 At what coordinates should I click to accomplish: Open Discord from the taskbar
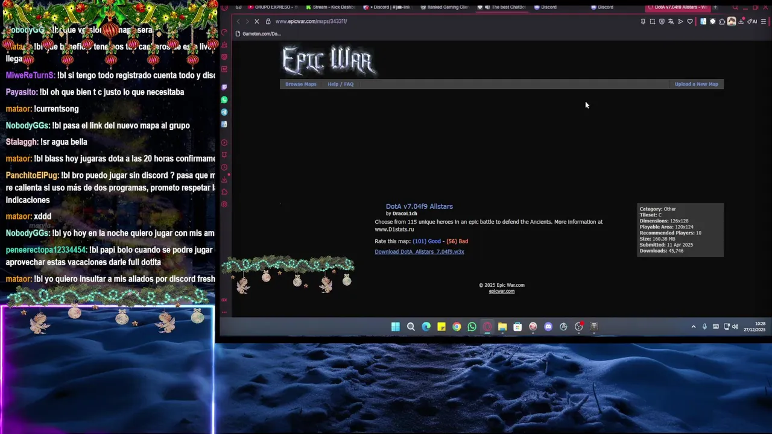548,327
